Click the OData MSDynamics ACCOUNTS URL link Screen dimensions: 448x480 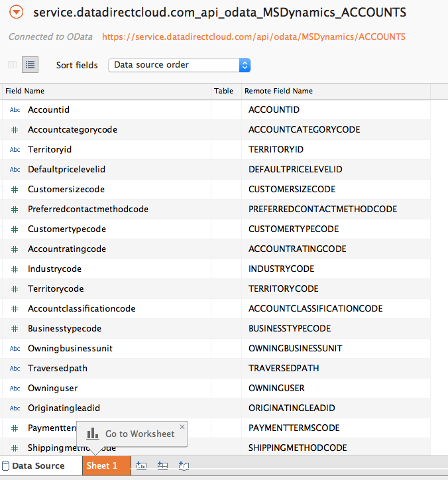[x=253, y=37]
